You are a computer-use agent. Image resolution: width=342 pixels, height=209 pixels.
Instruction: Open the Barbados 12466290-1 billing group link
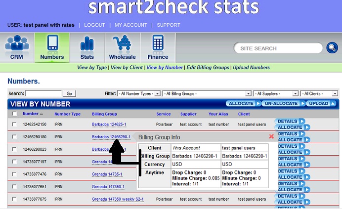[x=111, y=137]
